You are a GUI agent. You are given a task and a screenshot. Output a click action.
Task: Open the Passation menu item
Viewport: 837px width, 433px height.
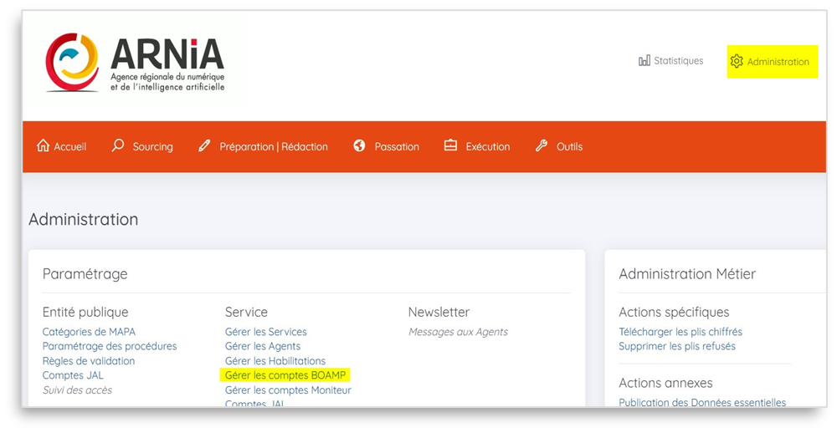tap(397, 147)
